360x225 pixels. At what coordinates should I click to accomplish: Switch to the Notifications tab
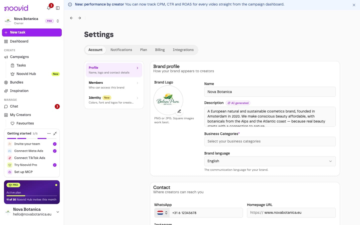(121, 50)
